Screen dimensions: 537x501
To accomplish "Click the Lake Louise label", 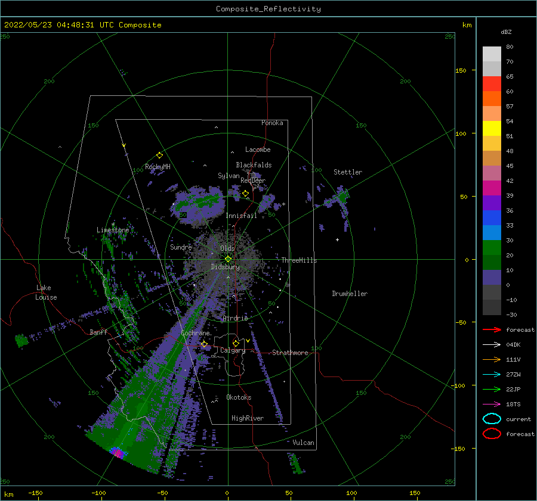I will pos(46,292).
